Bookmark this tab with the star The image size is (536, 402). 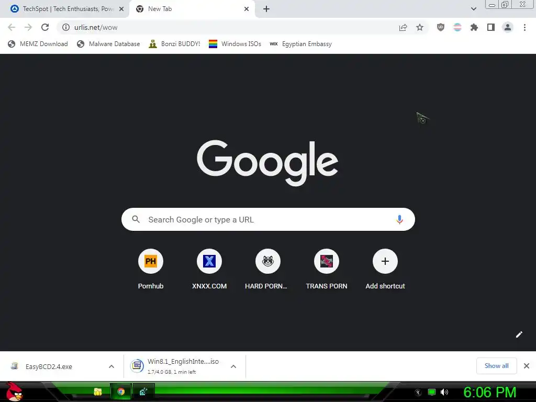click(x=420, y=27)
